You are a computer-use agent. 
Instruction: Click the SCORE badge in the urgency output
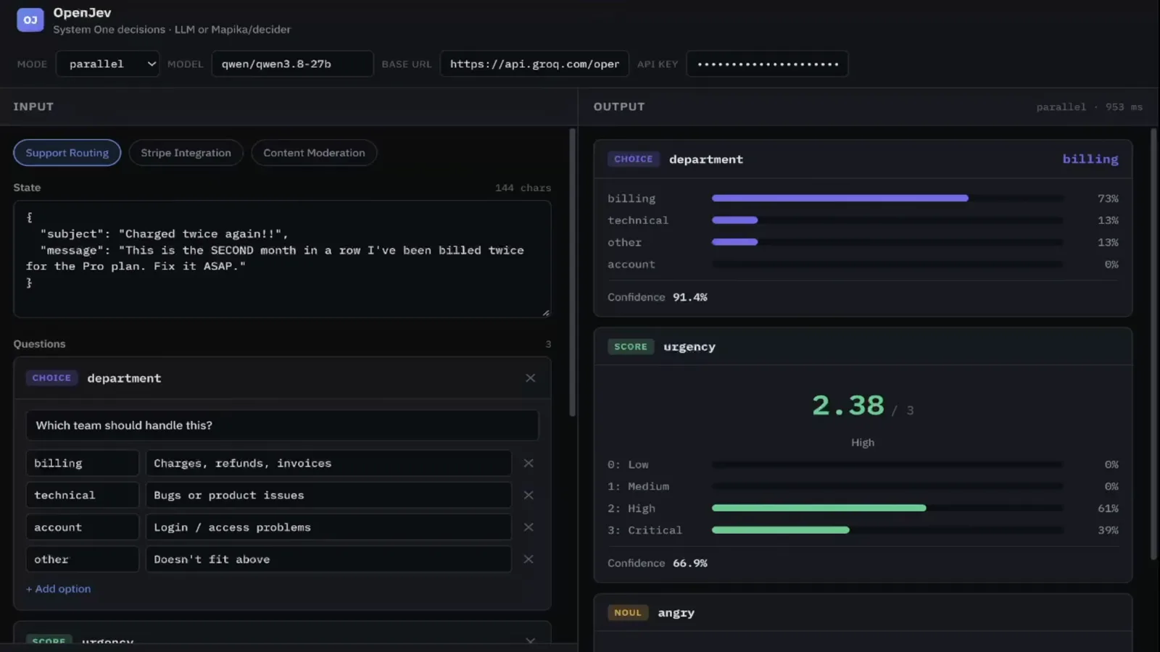click(x=630, y=347)
